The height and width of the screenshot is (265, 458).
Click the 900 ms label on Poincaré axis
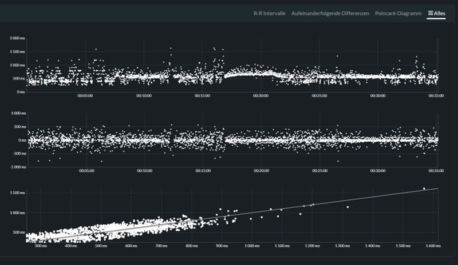pyautogui.click(x=222, y=246)
